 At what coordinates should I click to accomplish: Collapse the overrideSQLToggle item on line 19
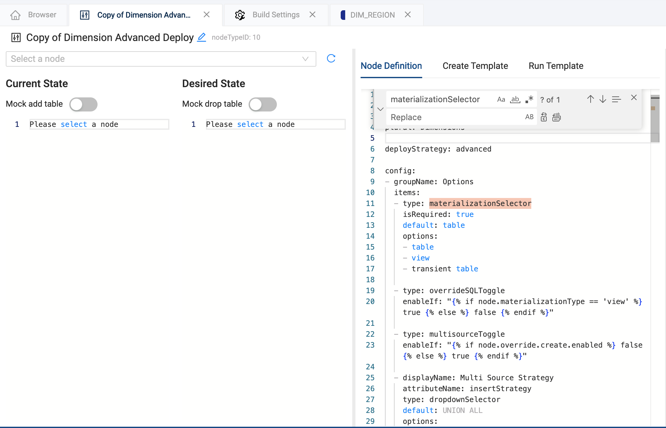tap(397, 291)
